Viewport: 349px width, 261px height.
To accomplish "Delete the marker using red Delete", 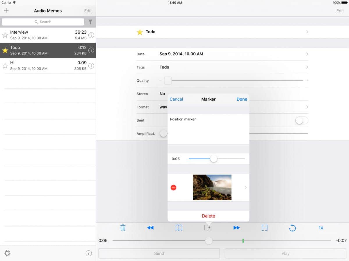I will 208,216.
